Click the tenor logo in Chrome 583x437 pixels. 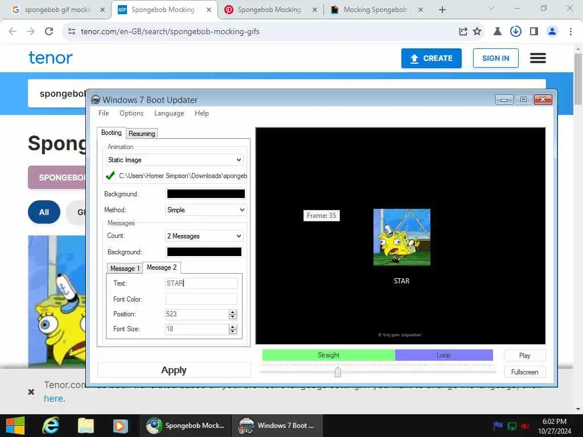[x=51, y=57]
